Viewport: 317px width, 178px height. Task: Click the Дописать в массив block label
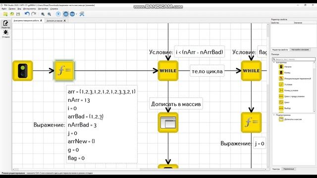click(x=176, y=104)
